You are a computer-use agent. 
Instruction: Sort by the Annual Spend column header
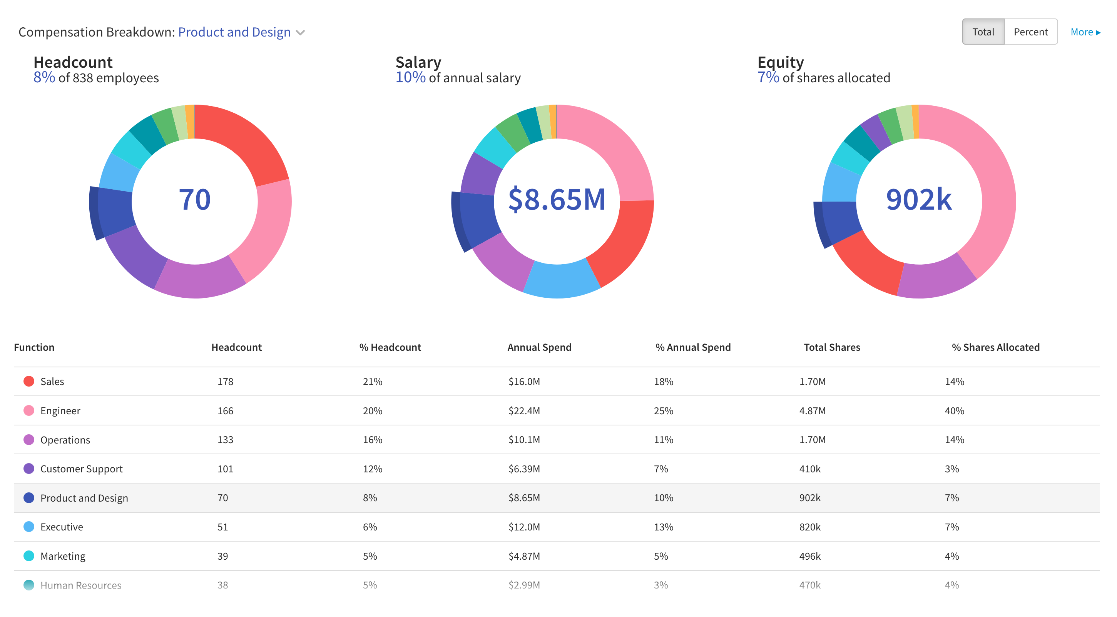point(539,347)
